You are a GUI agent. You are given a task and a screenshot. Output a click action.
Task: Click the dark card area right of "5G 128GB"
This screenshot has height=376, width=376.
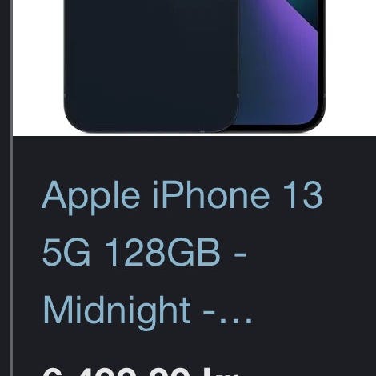(312, 253)
